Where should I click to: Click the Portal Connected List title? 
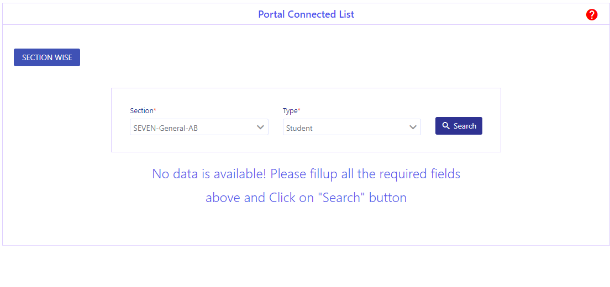pyautogui.click(x=306, y=14)
